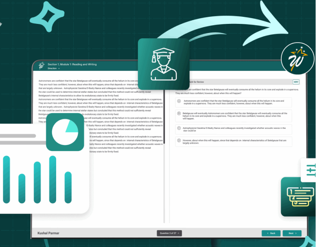Click the ABC strikethrough answer tool icon

pos(296,82)
